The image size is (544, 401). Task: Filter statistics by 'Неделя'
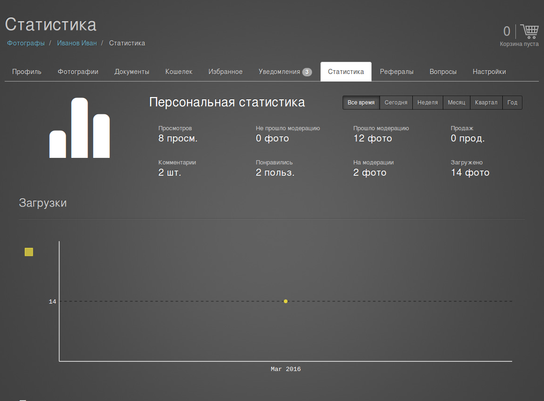pos(427,103)
